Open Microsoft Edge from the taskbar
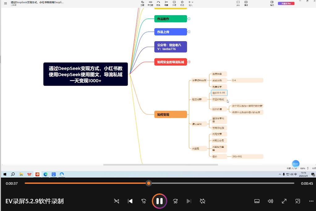This screenshot has width=316, height=211. pyautogui.click(x=45, y=174)
